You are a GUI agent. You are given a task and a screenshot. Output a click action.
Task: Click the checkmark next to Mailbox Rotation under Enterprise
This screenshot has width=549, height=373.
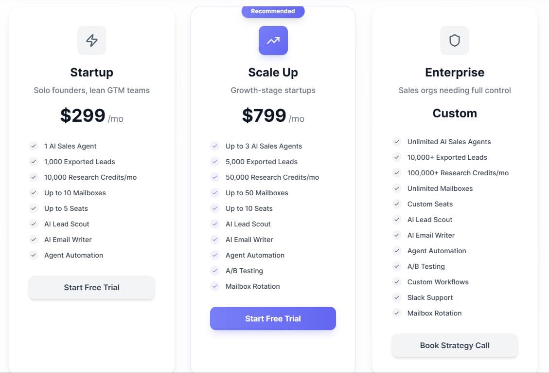click(396, 313)
